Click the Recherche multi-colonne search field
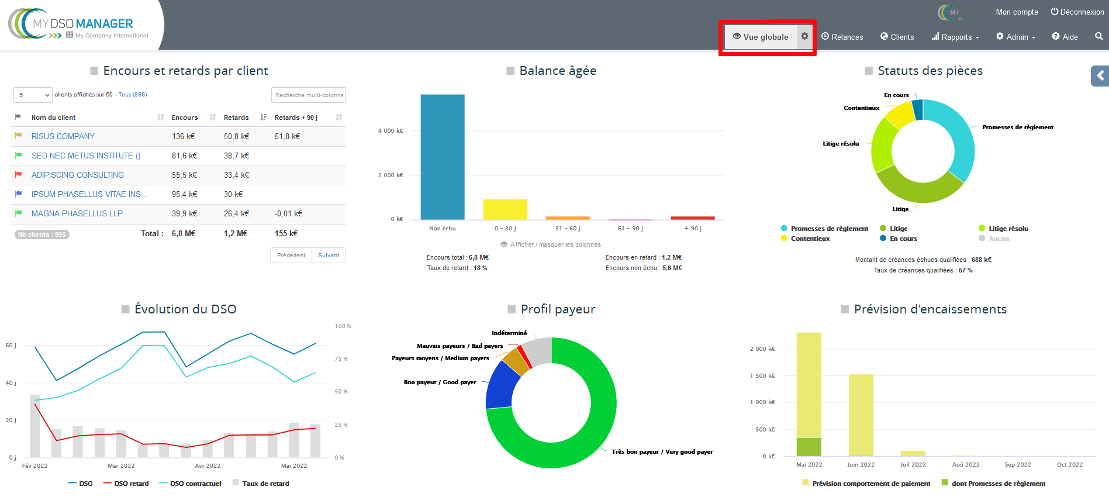Screen dimensions: 1109x497 coord(309,95)
